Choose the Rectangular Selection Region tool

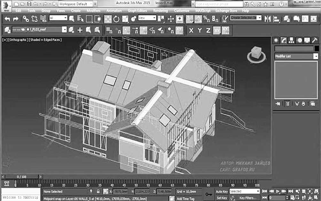pos(89,19)
